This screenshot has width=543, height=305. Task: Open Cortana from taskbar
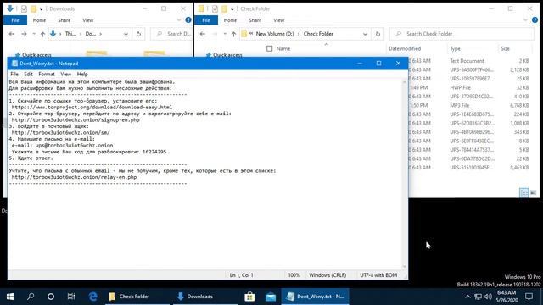[51, 297]
